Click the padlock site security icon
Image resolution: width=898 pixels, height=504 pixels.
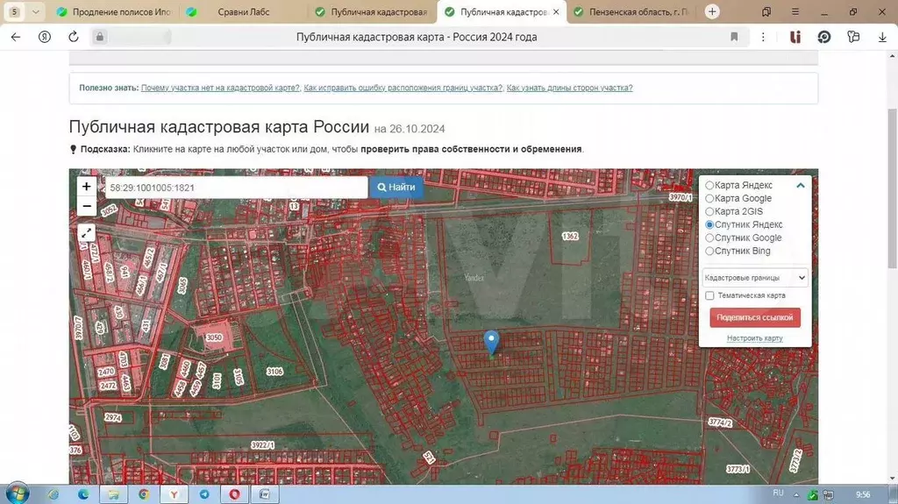tap(100, 37)
